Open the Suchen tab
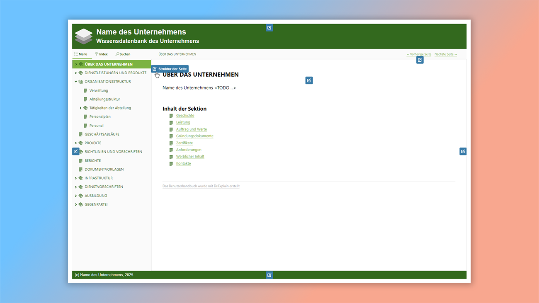 [123, 54]
